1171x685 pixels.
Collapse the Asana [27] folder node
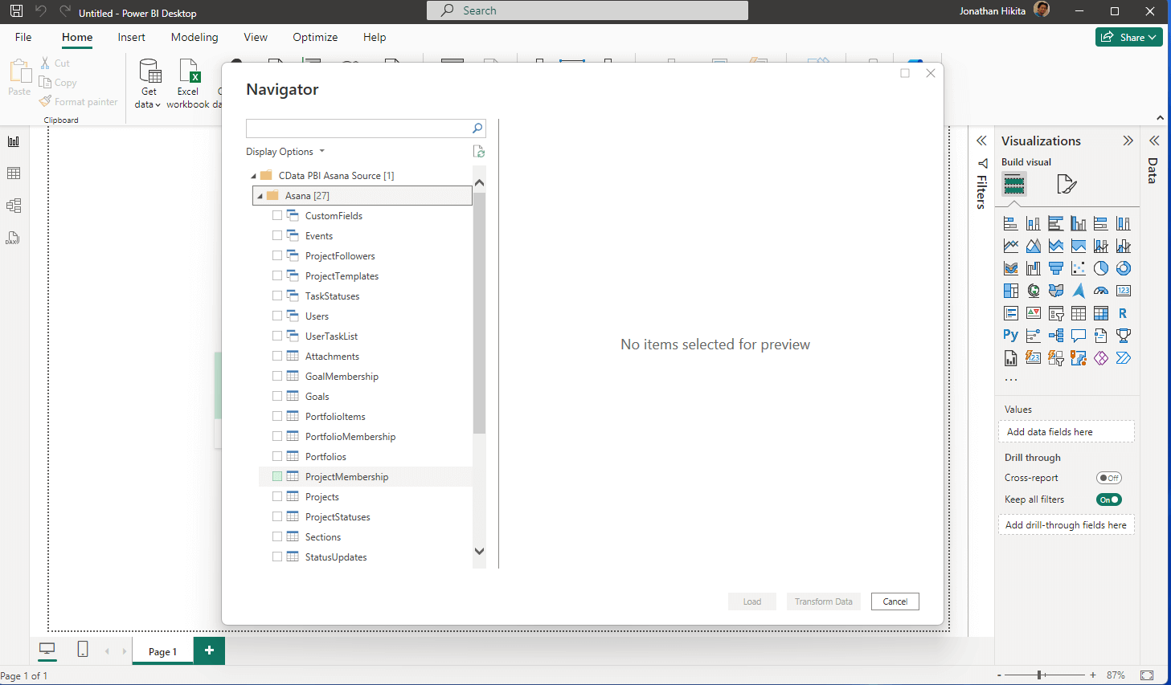[x=260, y=196]
